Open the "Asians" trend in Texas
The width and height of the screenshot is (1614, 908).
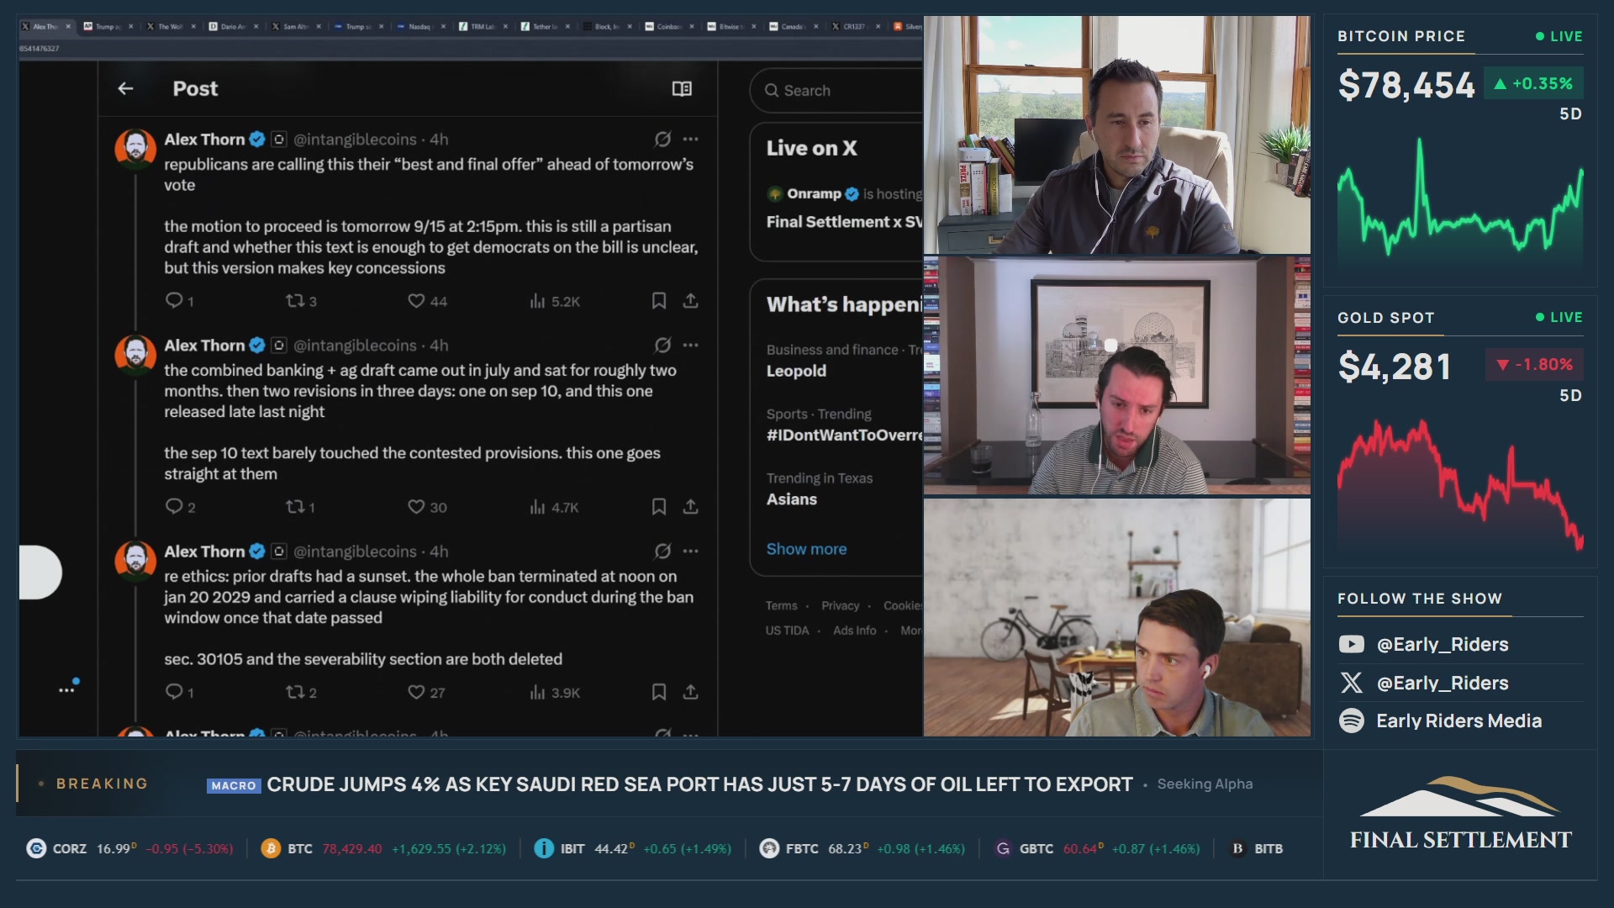(x=791, y=499)
